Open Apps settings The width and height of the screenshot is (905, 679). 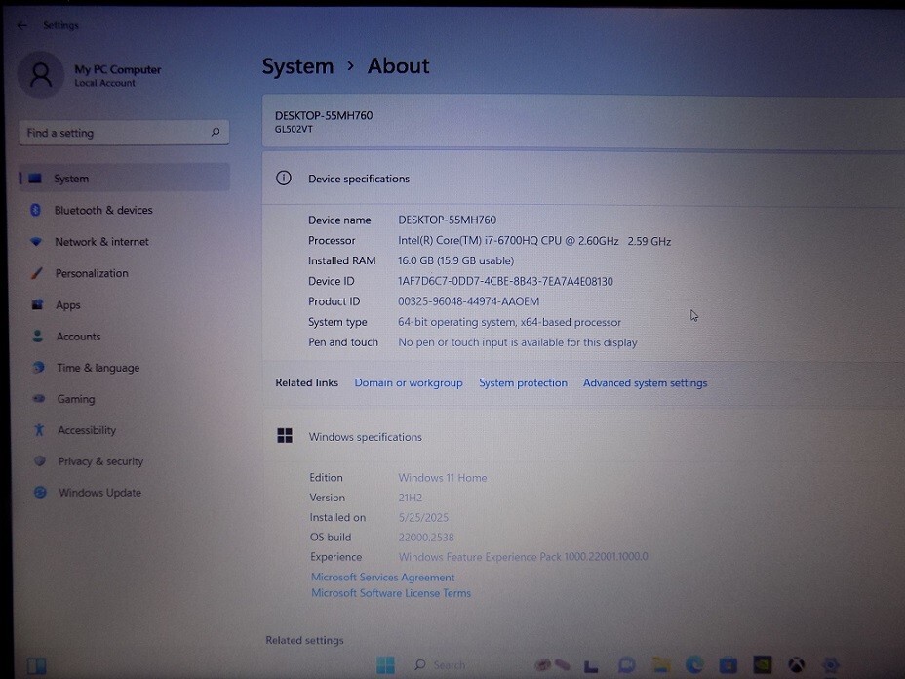[x=67, y=305]
